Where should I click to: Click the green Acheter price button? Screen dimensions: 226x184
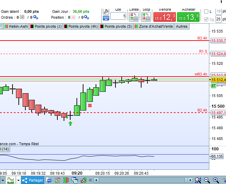point(188,17)
